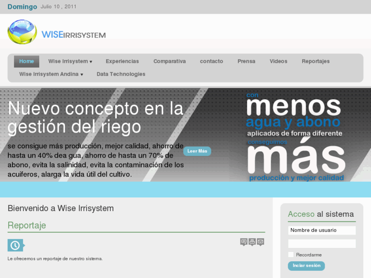This screenshot has width=371, height=278.
Task: Open the comments icon beside Reportaje
Action: [244, 242]
